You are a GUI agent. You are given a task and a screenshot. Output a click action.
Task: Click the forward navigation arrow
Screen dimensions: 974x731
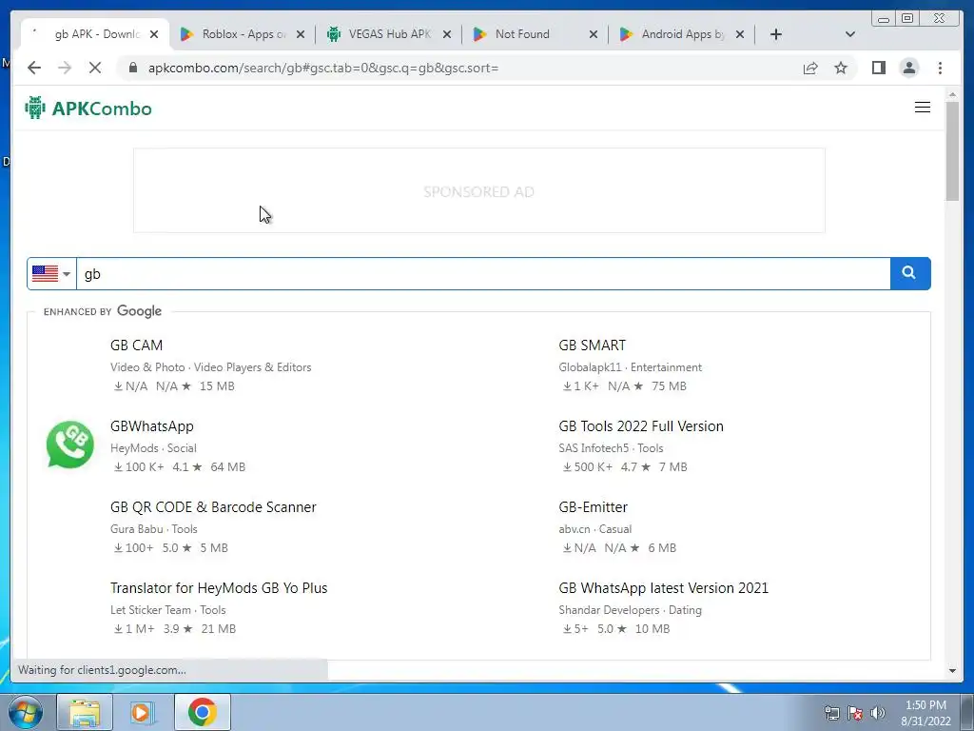pyautogui.click(x=65, y=68)
